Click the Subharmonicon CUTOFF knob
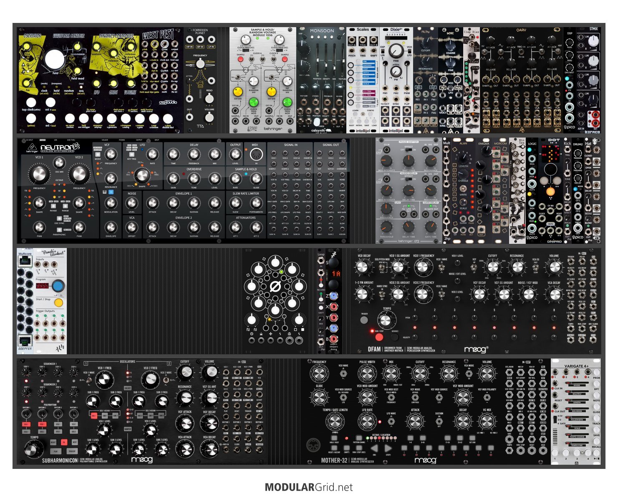The width and height of the screenshot is (618, 496). (185, 372)
